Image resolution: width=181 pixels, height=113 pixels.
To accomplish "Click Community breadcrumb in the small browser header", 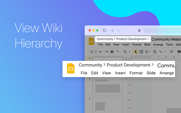I will 105,39.
